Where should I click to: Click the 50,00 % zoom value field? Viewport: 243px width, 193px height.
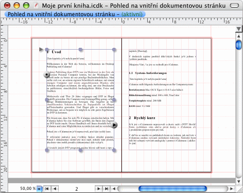click(x=28, y=188)
